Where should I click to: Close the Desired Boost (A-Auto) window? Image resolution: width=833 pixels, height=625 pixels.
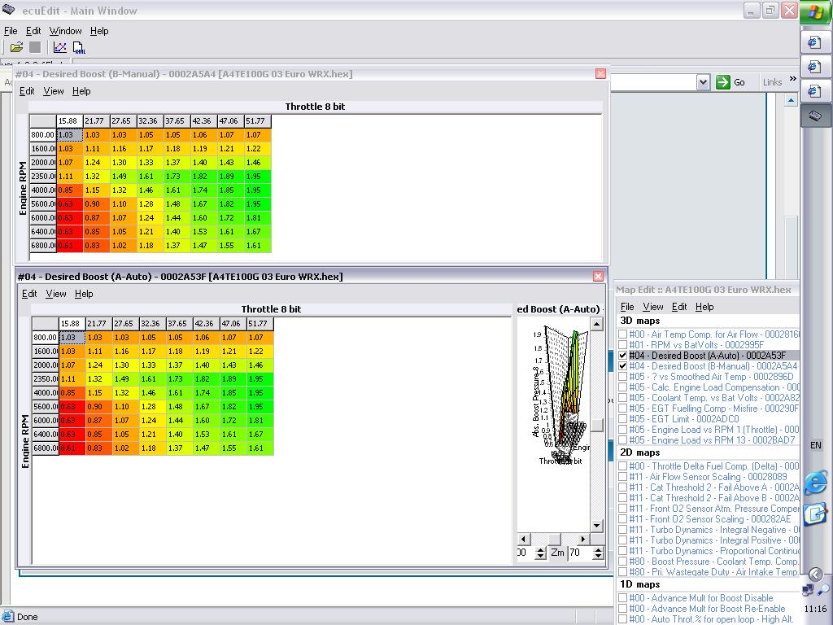click(x=598, y=277)
